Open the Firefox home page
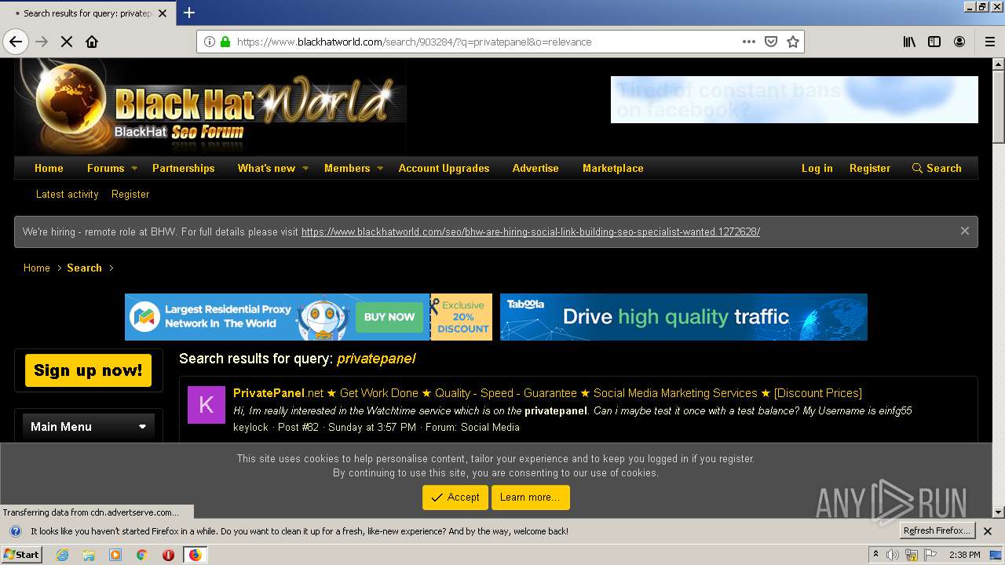1005x565 pixels. click(92, 42)
